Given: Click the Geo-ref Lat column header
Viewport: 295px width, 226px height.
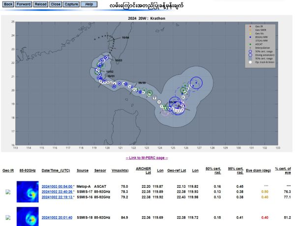Looking at the screenshot, I should [177, 170].
